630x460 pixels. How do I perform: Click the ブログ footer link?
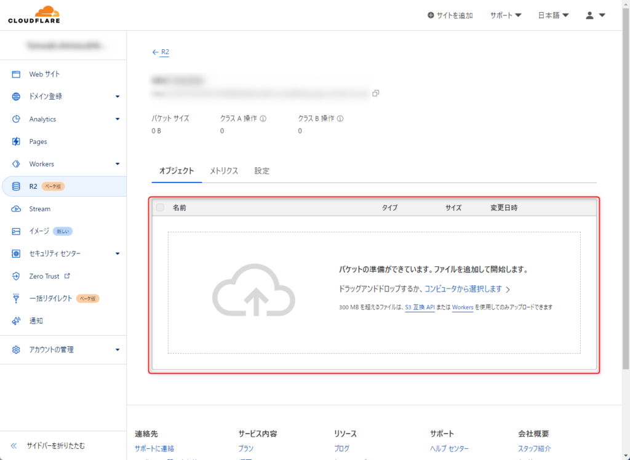pyautogui.click(x=341, y=448)
